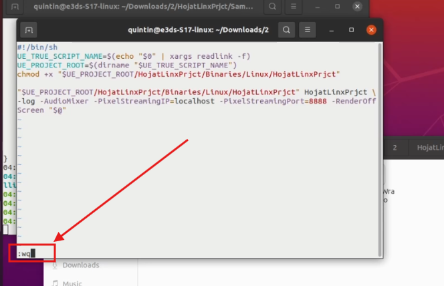Switch to the HojatLin file manager tab

click(429, 147)
